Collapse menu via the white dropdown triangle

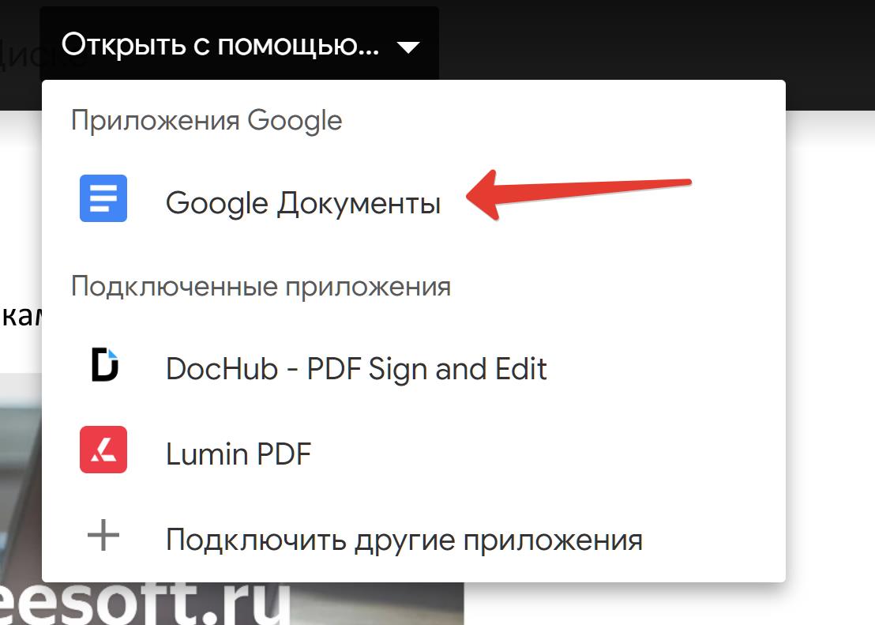(x=408, y=48)
